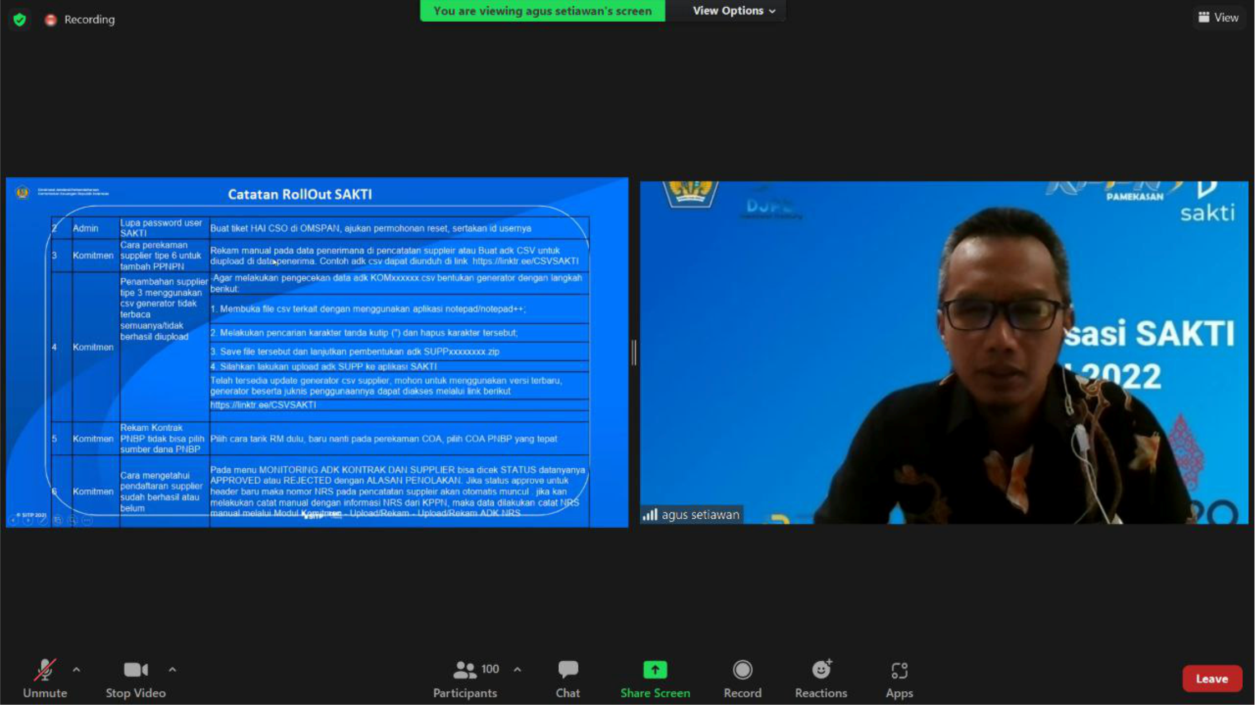The height and width of the screenshot is (705, 1255).
Task: Click the 'You are viewing agus setiawan's screen' banner
Action: [543, 11]
